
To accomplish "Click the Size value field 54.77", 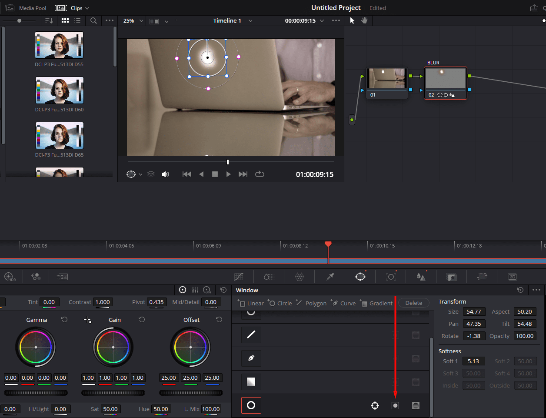I will (473, 311).
